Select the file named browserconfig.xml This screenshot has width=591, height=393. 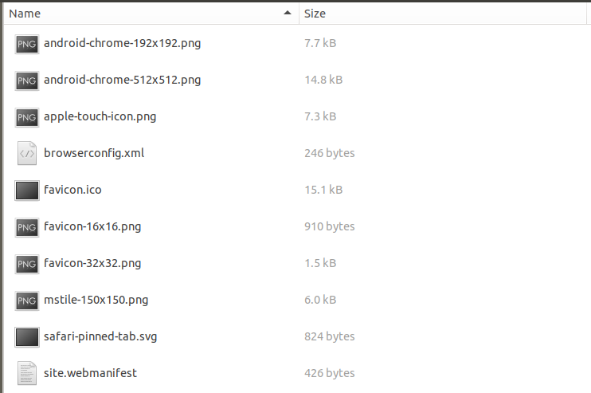pos(94,153)
